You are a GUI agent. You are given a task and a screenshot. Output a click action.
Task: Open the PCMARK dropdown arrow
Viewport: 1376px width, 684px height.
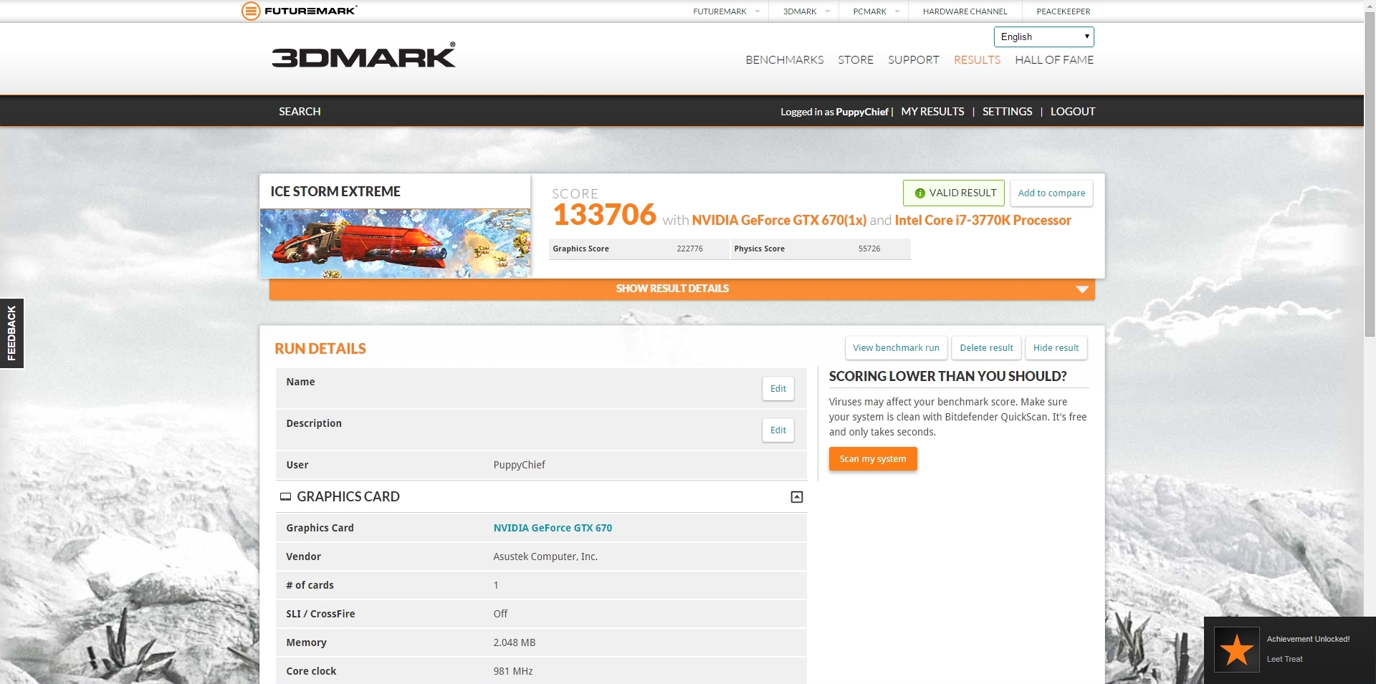coord(898,11)
